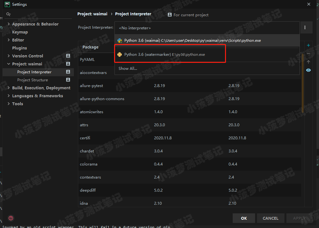Click Project: waimai breadcrumb
This screenshot has width=319, height=228.
click(x=92, y=14)
